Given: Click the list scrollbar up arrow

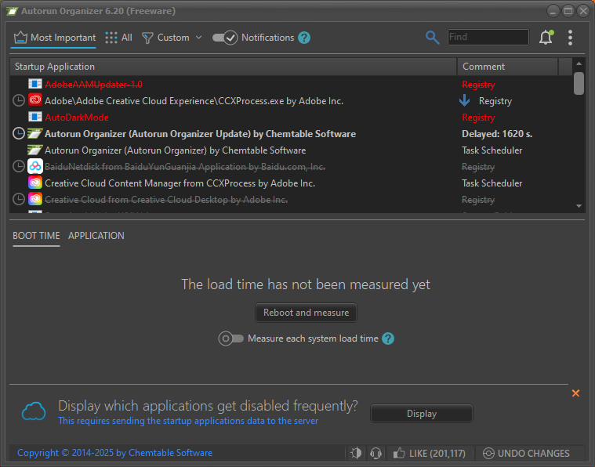Looking at the screenshot, I should [x=579, y=63].
